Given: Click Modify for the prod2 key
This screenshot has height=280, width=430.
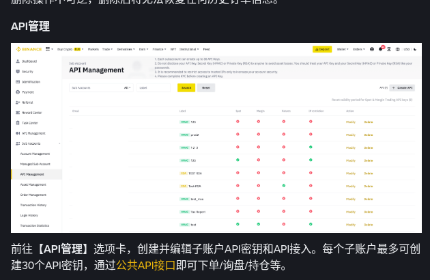Looking at the screenshot, I should 350,135.
